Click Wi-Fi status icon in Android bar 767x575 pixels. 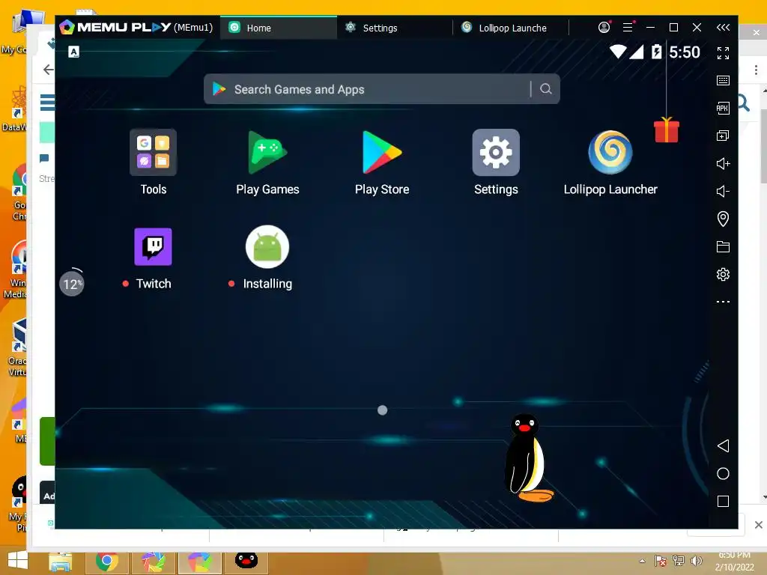618,52
